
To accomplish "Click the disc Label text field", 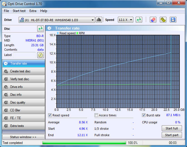I will point(25,55).
